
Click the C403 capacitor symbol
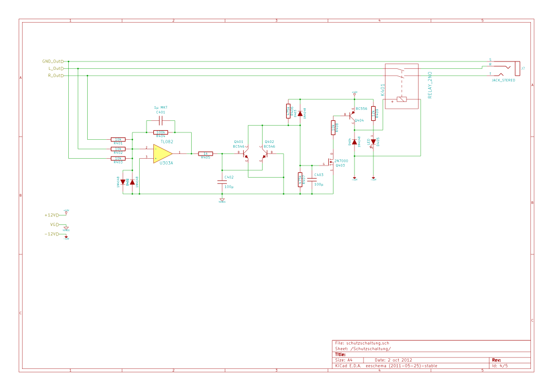pos(312,180)
